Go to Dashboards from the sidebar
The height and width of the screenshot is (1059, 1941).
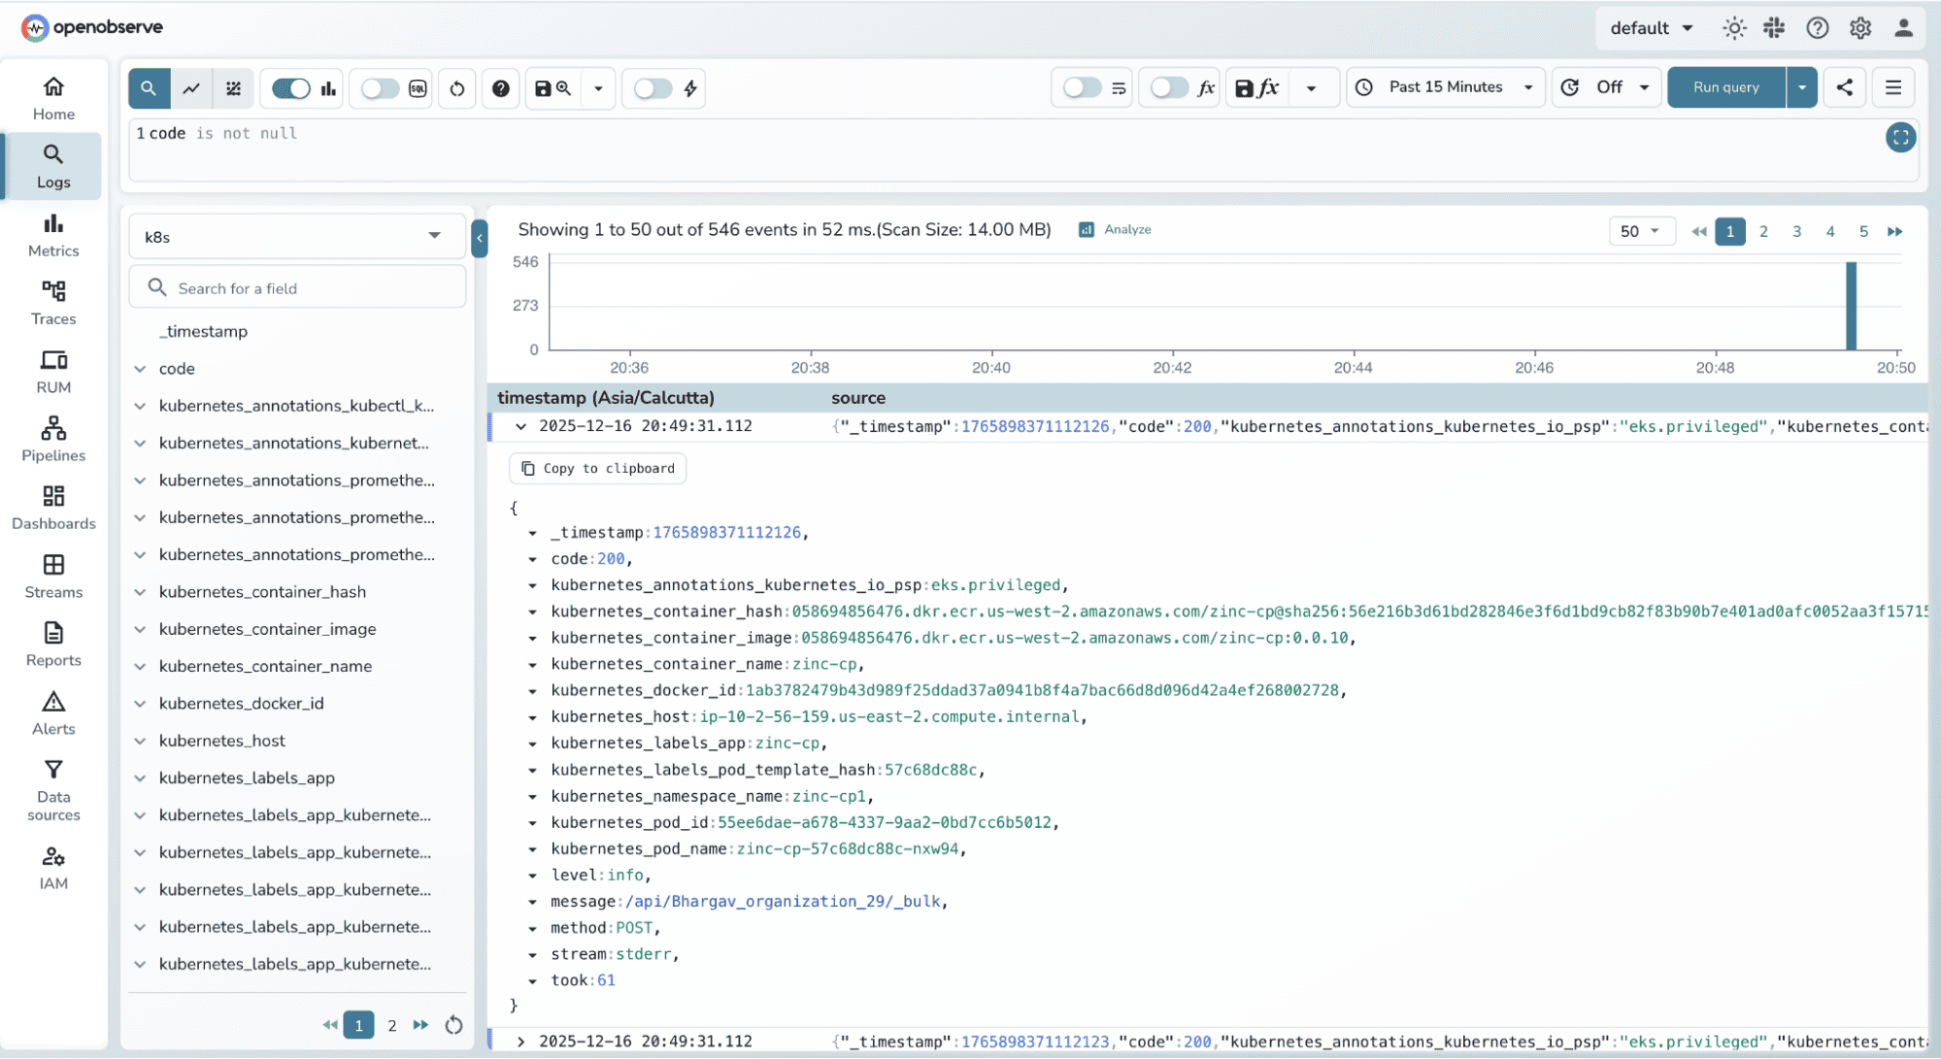coord(53,506)
